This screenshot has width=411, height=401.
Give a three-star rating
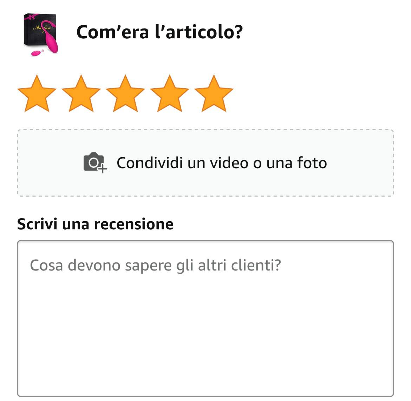[125, 94]
